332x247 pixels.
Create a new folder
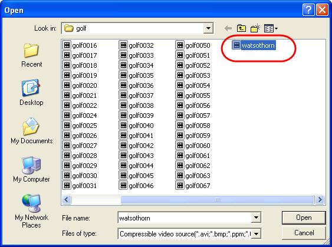click(x=255, y=28)
